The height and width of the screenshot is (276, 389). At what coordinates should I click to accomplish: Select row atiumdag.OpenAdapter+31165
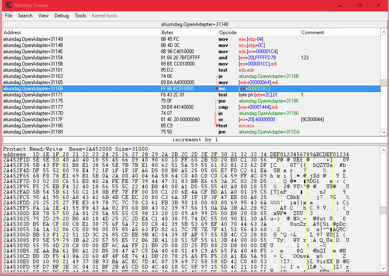tap(191, 82)
